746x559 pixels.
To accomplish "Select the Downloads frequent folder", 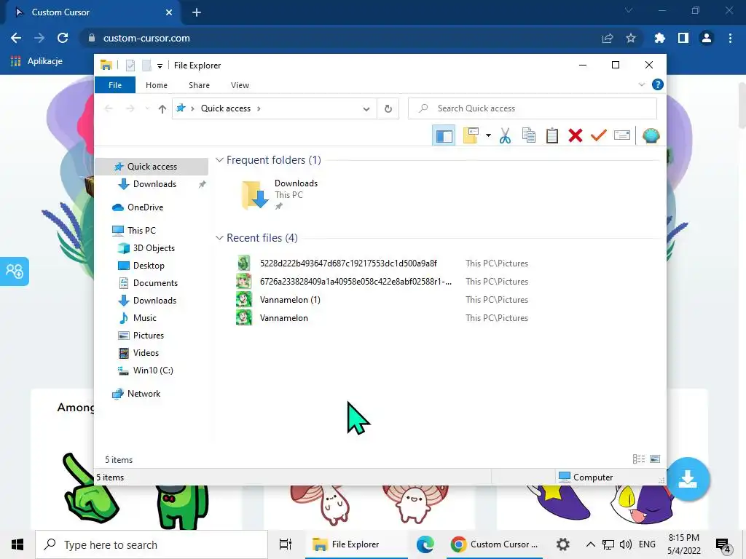I will click(x=280, y=195).
